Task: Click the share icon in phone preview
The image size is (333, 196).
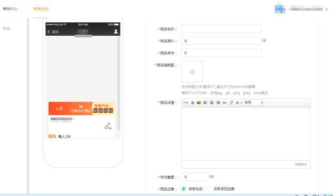Action: [x=108, y=126]
